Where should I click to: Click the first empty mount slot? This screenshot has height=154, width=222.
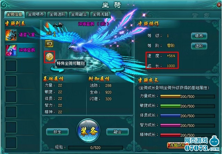pyautogui.click(x=11, y=66)
